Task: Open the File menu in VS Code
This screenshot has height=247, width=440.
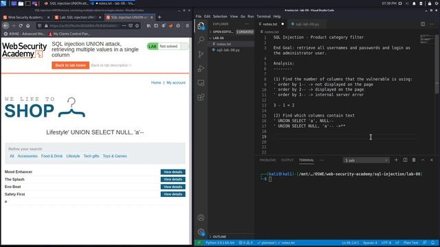Action: tap(199, 16)
